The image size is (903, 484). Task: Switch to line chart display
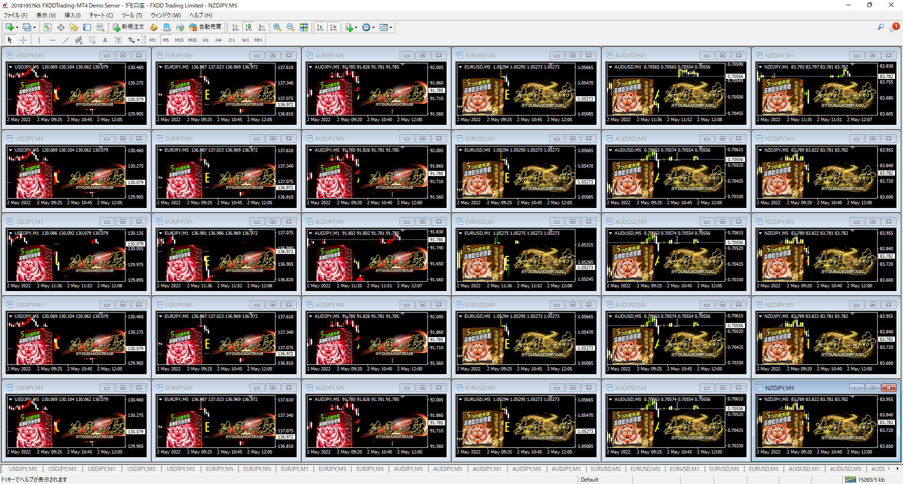click(x=262, y=27)
